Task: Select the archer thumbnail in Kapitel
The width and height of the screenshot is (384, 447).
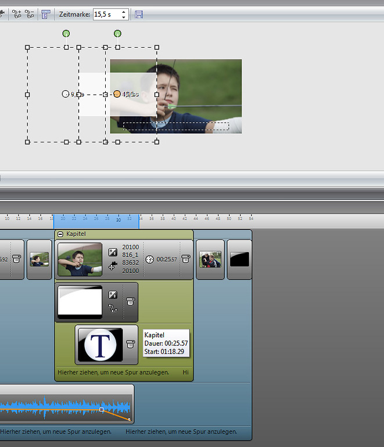Action: click(x=80, y=259)
